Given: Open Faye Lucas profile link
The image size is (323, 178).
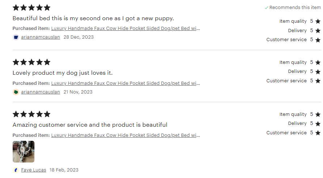Looking at the screenshot, I should [x=34, y=170].
